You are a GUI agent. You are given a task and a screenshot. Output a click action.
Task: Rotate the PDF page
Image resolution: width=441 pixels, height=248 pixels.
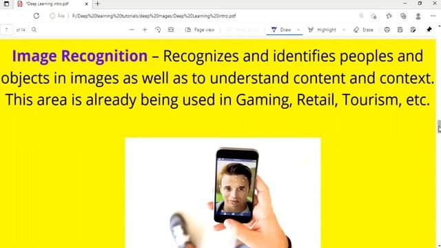click(x=158, y=30)
